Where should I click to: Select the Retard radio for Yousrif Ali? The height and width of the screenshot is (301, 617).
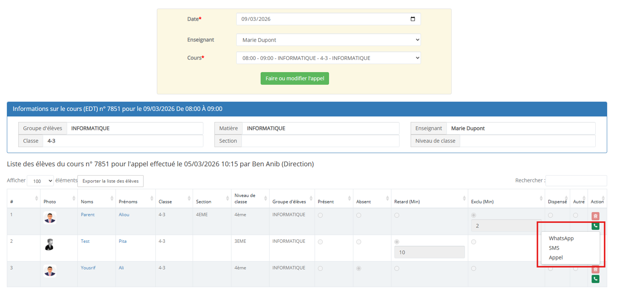(x=397, y=269)
